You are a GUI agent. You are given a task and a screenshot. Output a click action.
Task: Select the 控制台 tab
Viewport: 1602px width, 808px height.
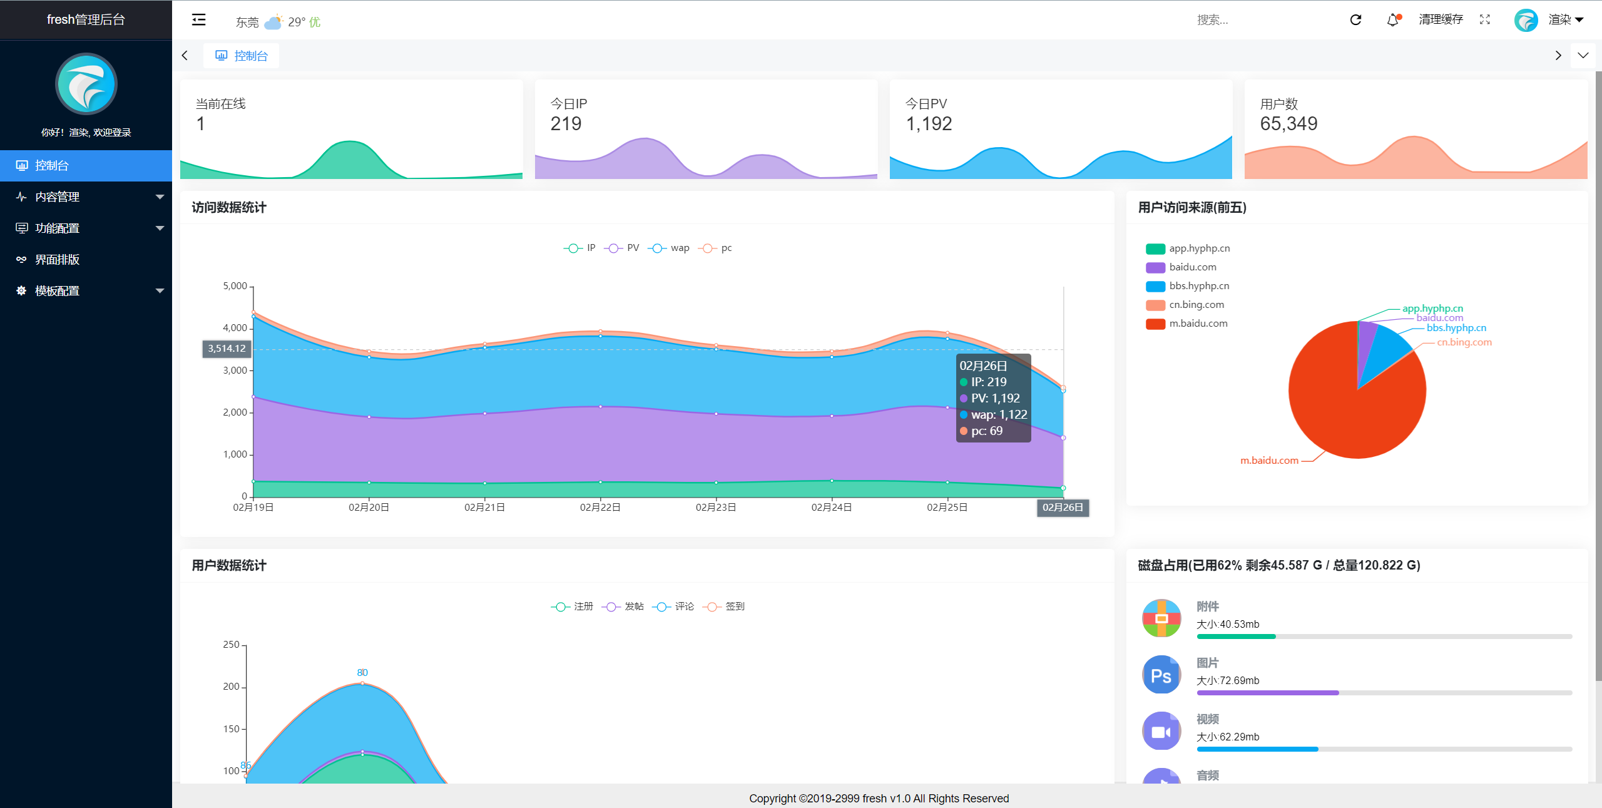click(241, 56)
